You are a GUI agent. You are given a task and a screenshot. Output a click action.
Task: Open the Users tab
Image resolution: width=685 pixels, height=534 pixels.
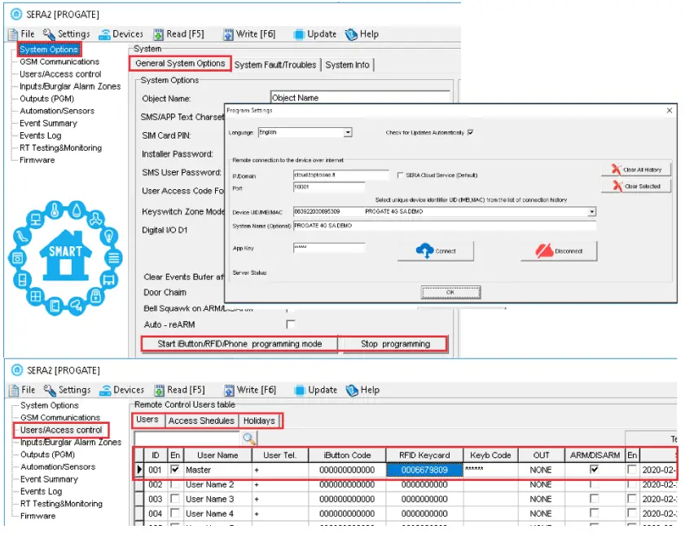tap(147, 420)
